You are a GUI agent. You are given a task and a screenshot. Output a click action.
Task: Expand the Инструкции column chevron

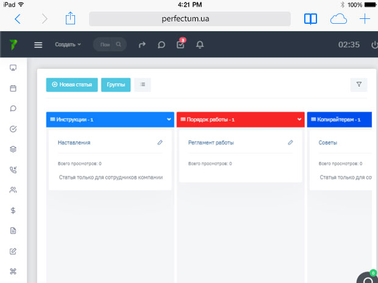[x=169, y=119]
